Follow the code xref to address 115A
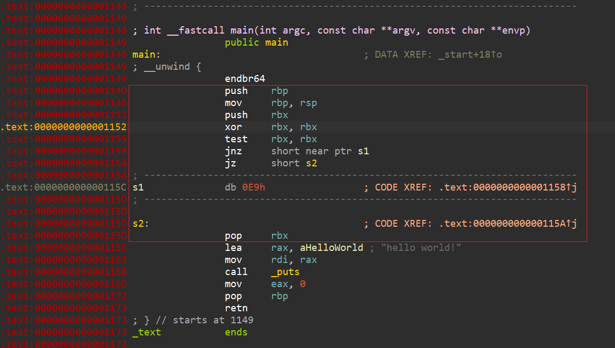 tap(507, 224)
